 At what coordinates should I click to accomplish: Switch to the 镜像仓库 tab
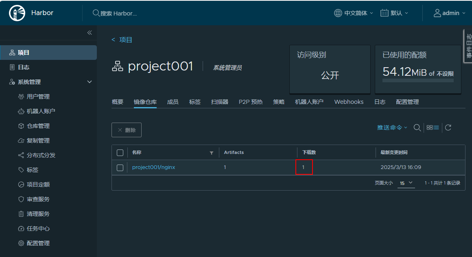click(x=145, y=102)
